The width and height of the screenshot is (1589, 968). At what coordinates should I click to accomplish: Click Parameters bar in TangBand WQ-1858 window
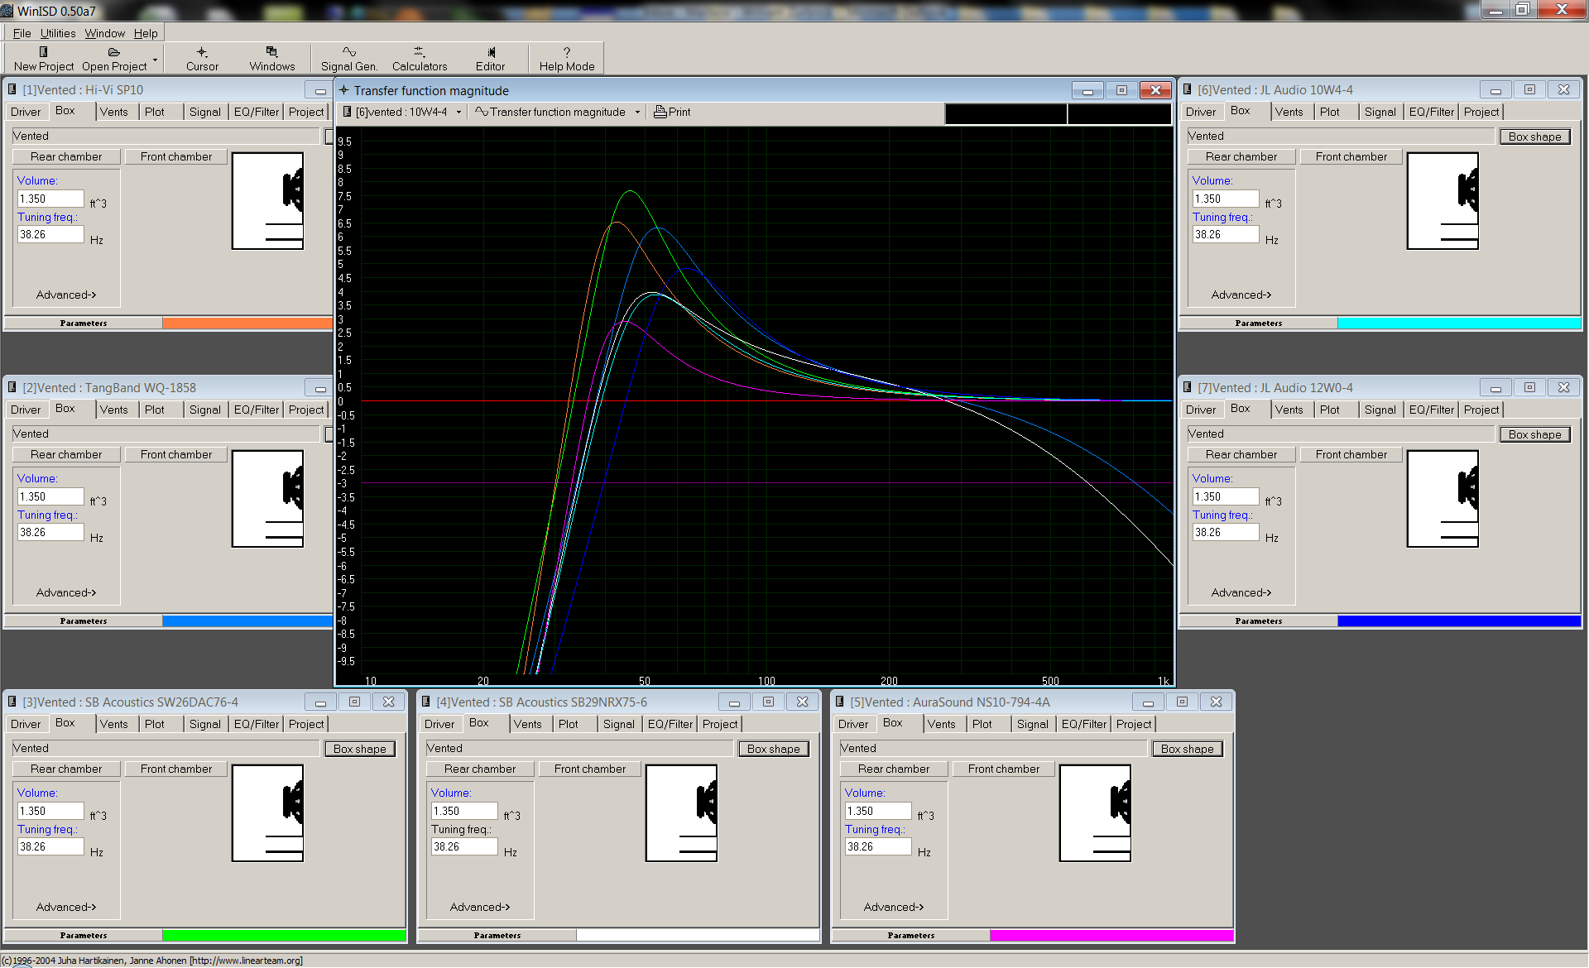click(84, 621)
